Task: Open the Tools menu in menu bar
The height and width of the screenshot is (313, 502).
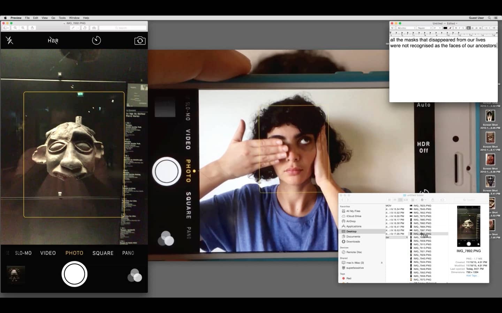Action: point(62,18)
